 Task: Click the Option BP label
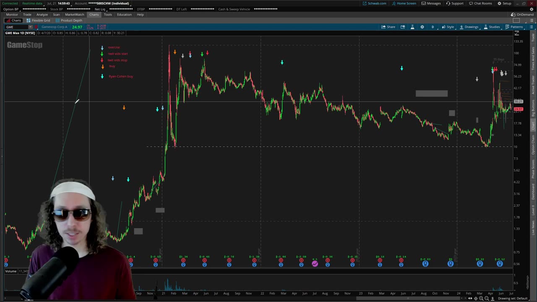click(x=11, y=9)
